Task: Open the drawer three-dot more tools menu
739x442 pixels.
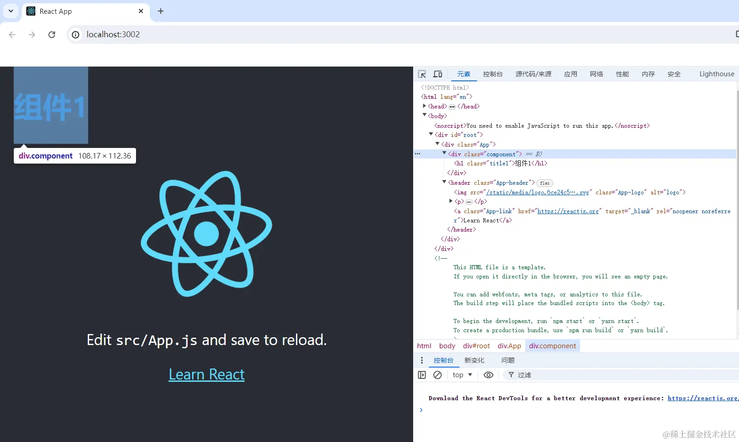Action: point(422,360)
